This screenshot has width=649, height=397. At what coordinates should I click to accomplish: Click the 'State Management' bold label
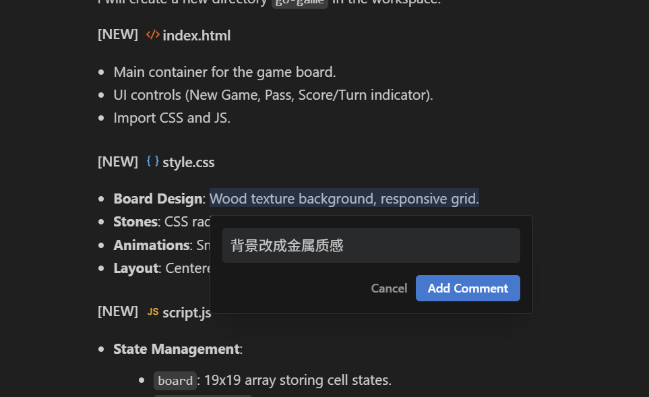pos(177,349)
